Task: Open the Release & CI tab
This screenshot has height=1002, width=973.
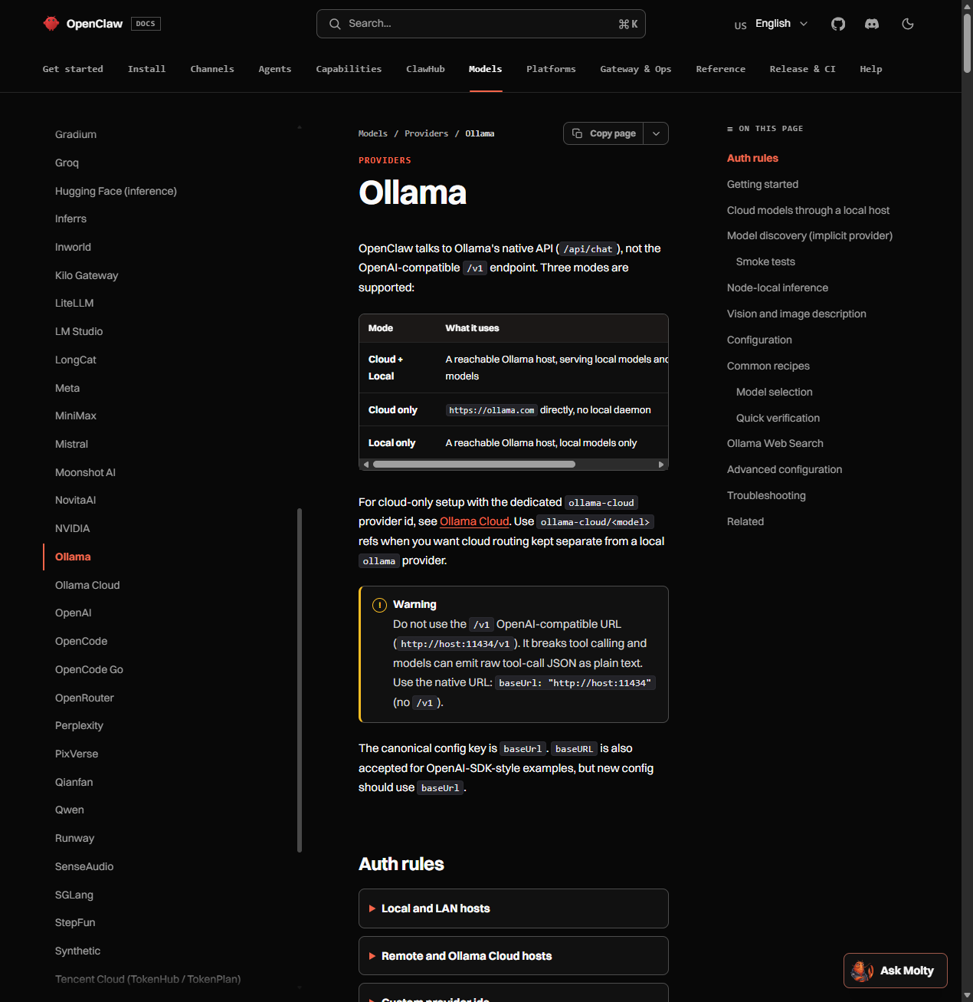Action: [x=802, y=69]
